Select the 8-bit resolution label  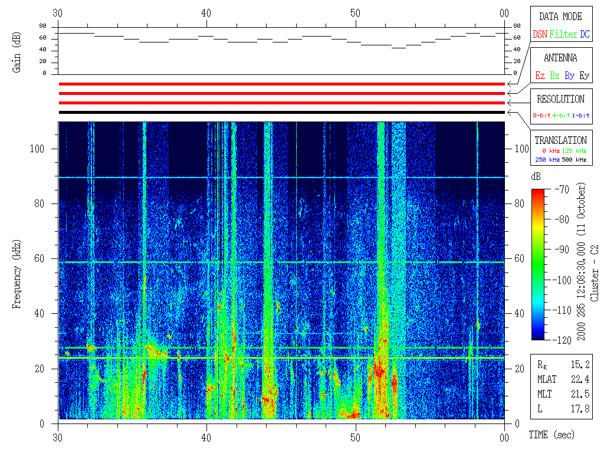point(542,116)
